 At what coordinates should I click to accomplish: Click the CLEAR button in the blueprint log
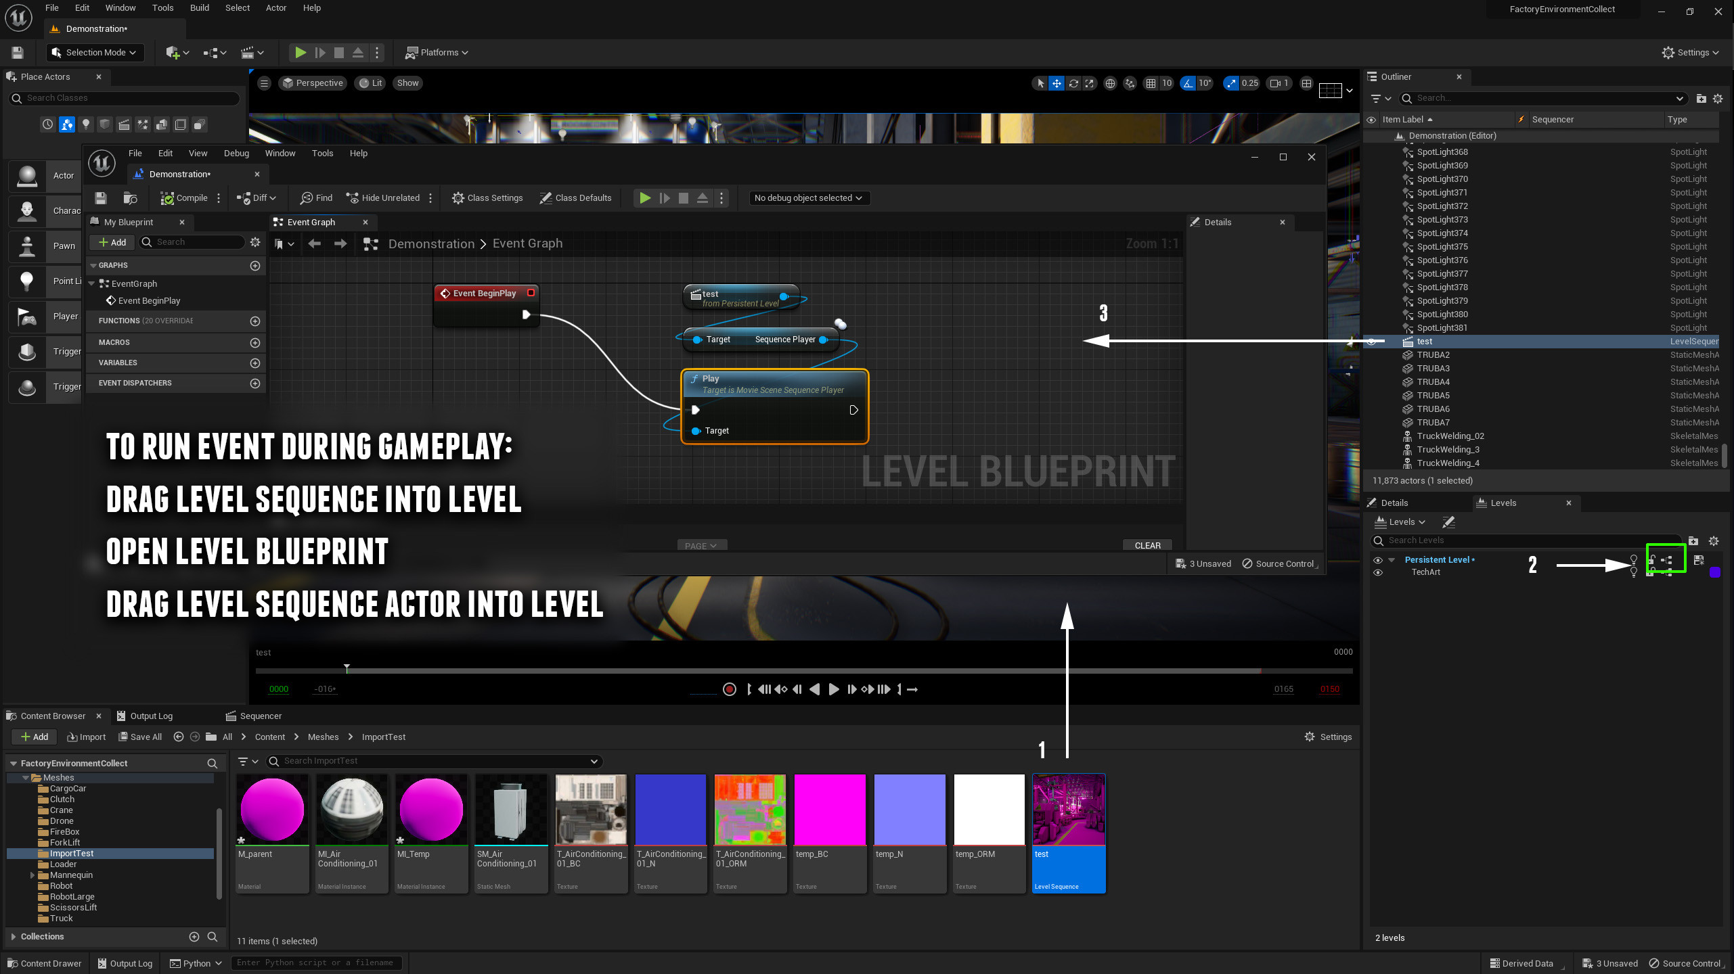tap(1147, 545)
